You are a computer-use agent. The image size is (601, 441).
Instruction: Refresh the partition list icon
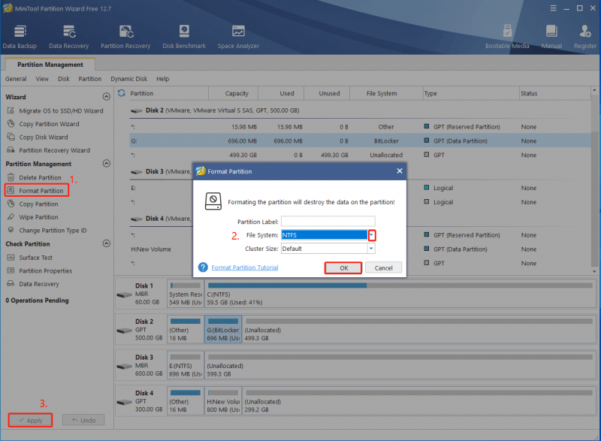(122, 93)
